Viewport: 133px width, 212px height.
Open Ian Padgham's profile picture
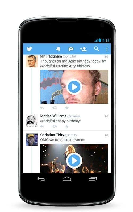32,61
